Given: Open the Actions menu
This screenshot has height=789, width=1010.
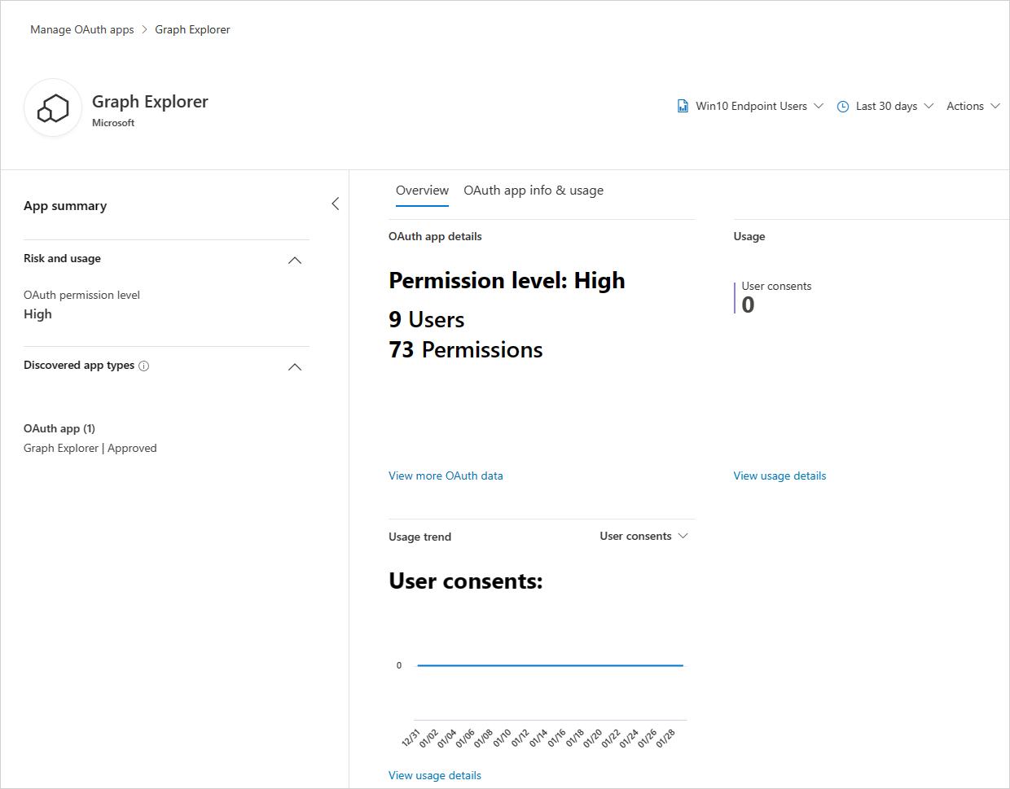Looking at the screenshot, I should click(973, 106).
